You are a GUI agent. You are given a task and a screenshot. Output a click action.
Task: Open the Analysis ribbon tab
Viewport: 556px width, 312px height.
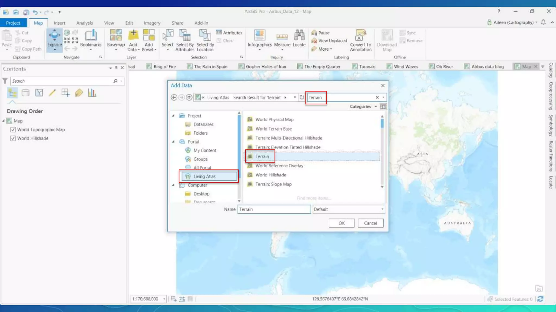(84, 23)
